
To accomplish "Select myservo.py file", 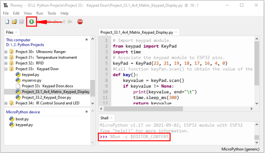I will [32, 80].
